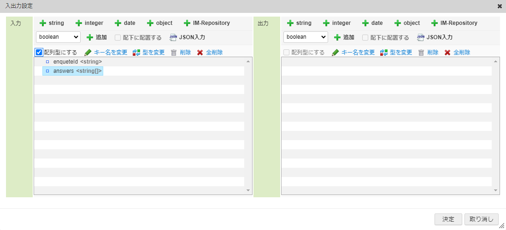Toggle output 配下に配置する checkbox
Image resolution: width=506 pixels, height=230 pixels.
pos(365,37)
